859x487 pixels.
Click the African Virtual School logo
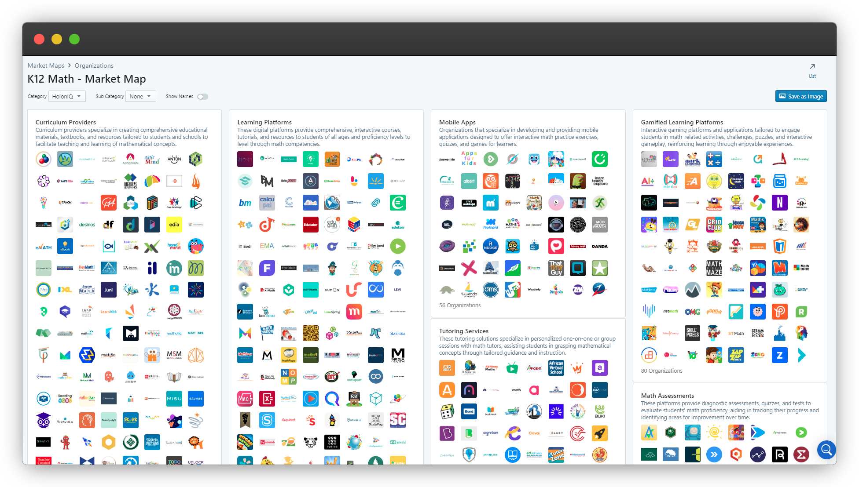pyautogui.click(x=556, y=368)
